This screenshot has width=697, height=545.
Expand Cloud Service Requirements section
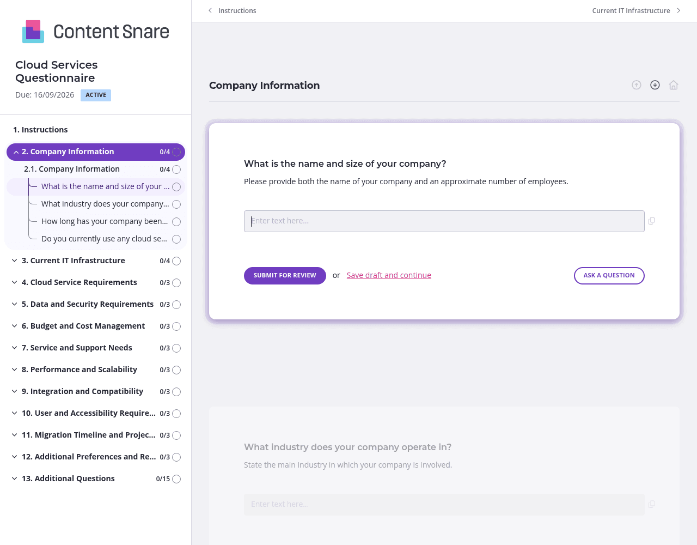[x=15, y=282]
